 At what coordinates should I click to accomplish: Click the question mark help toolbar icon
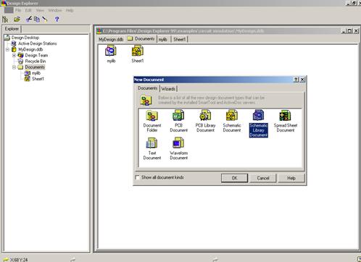click(57, 20)
